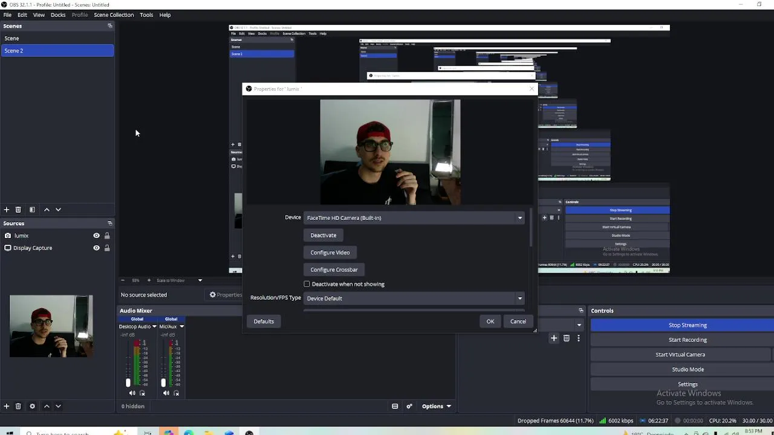
Task: Confirm the properties dialog with OK
Action: tap(490, 321)
